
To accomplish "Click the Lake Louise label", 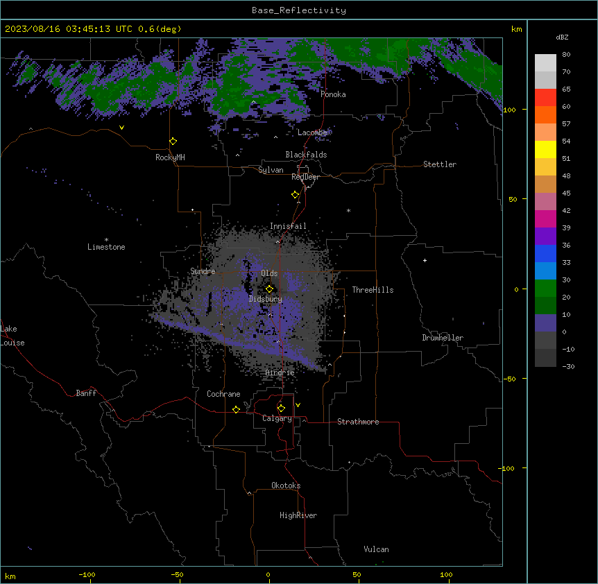I will [12, 336].
